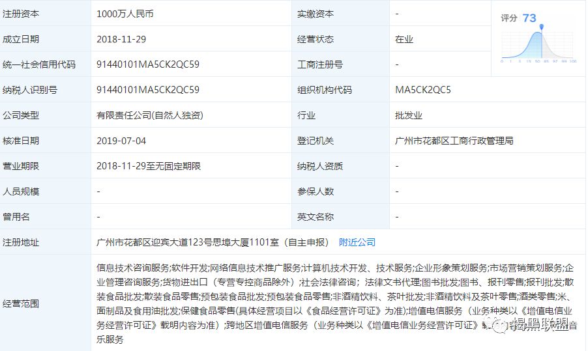Screen dimensions: 588x351
Task: Click the 行业 label
Action: pos(306,115)
